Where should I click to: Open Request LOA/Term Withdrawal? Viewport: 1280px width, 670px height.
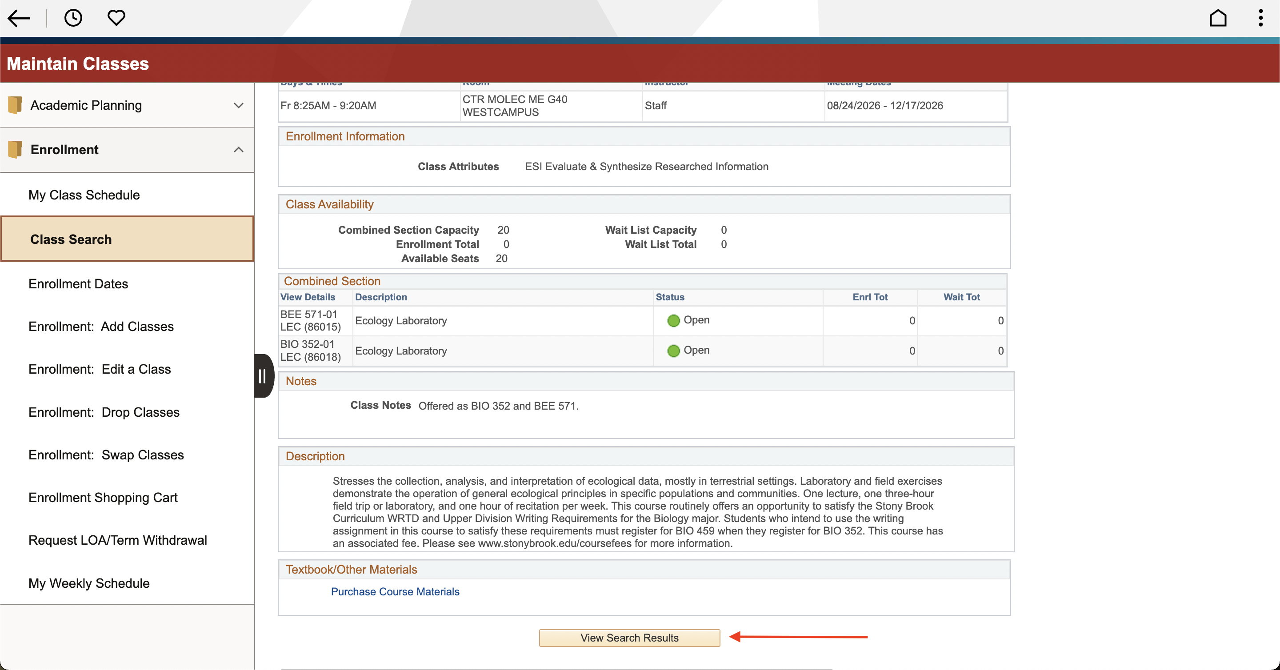118,540
